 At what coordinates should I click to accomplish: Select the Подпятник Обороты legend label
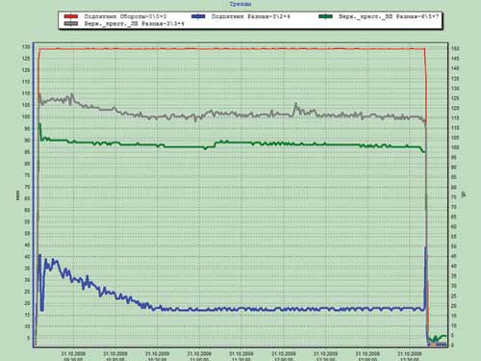click(x=125, y=16)
